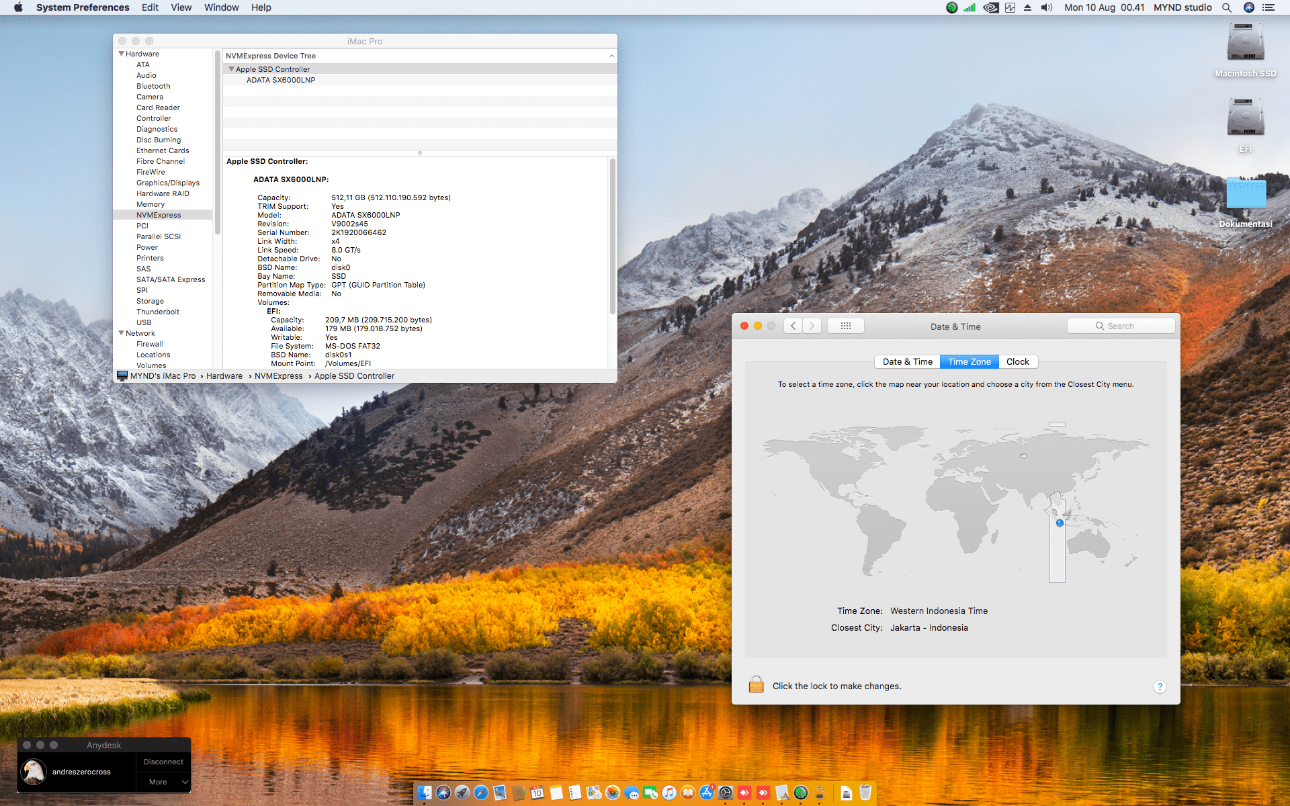1290x806 pixels.
Task: Open Finder from the dock
Action: click(x=425, y=793)
